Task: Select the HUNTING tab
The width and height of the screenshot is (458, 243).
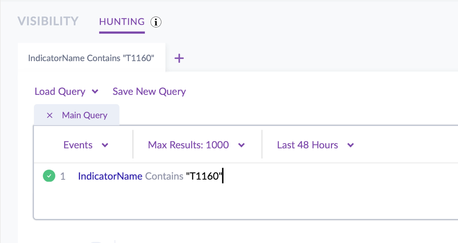Action: click(122, 22)
